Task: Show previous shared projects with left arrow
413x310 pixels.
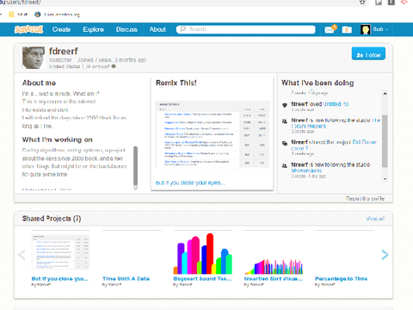Action: 22,255
